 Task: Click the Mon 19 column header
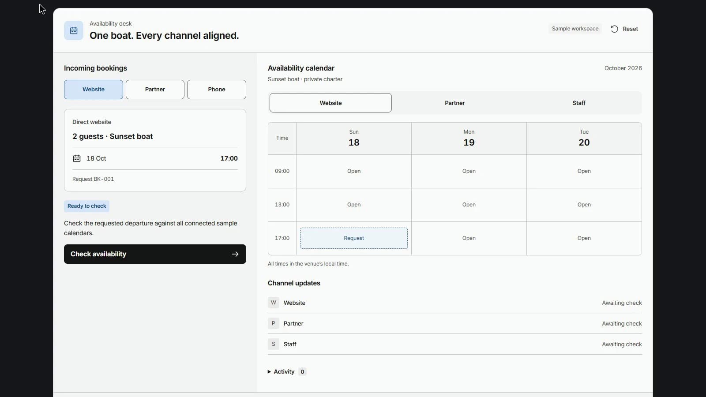[x=469, y=139]
